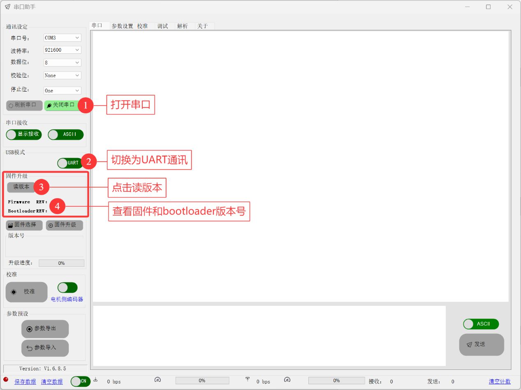Import parameters with the 参数导入 button
This screenshot has height=390, width=521.
pos(45,348)
